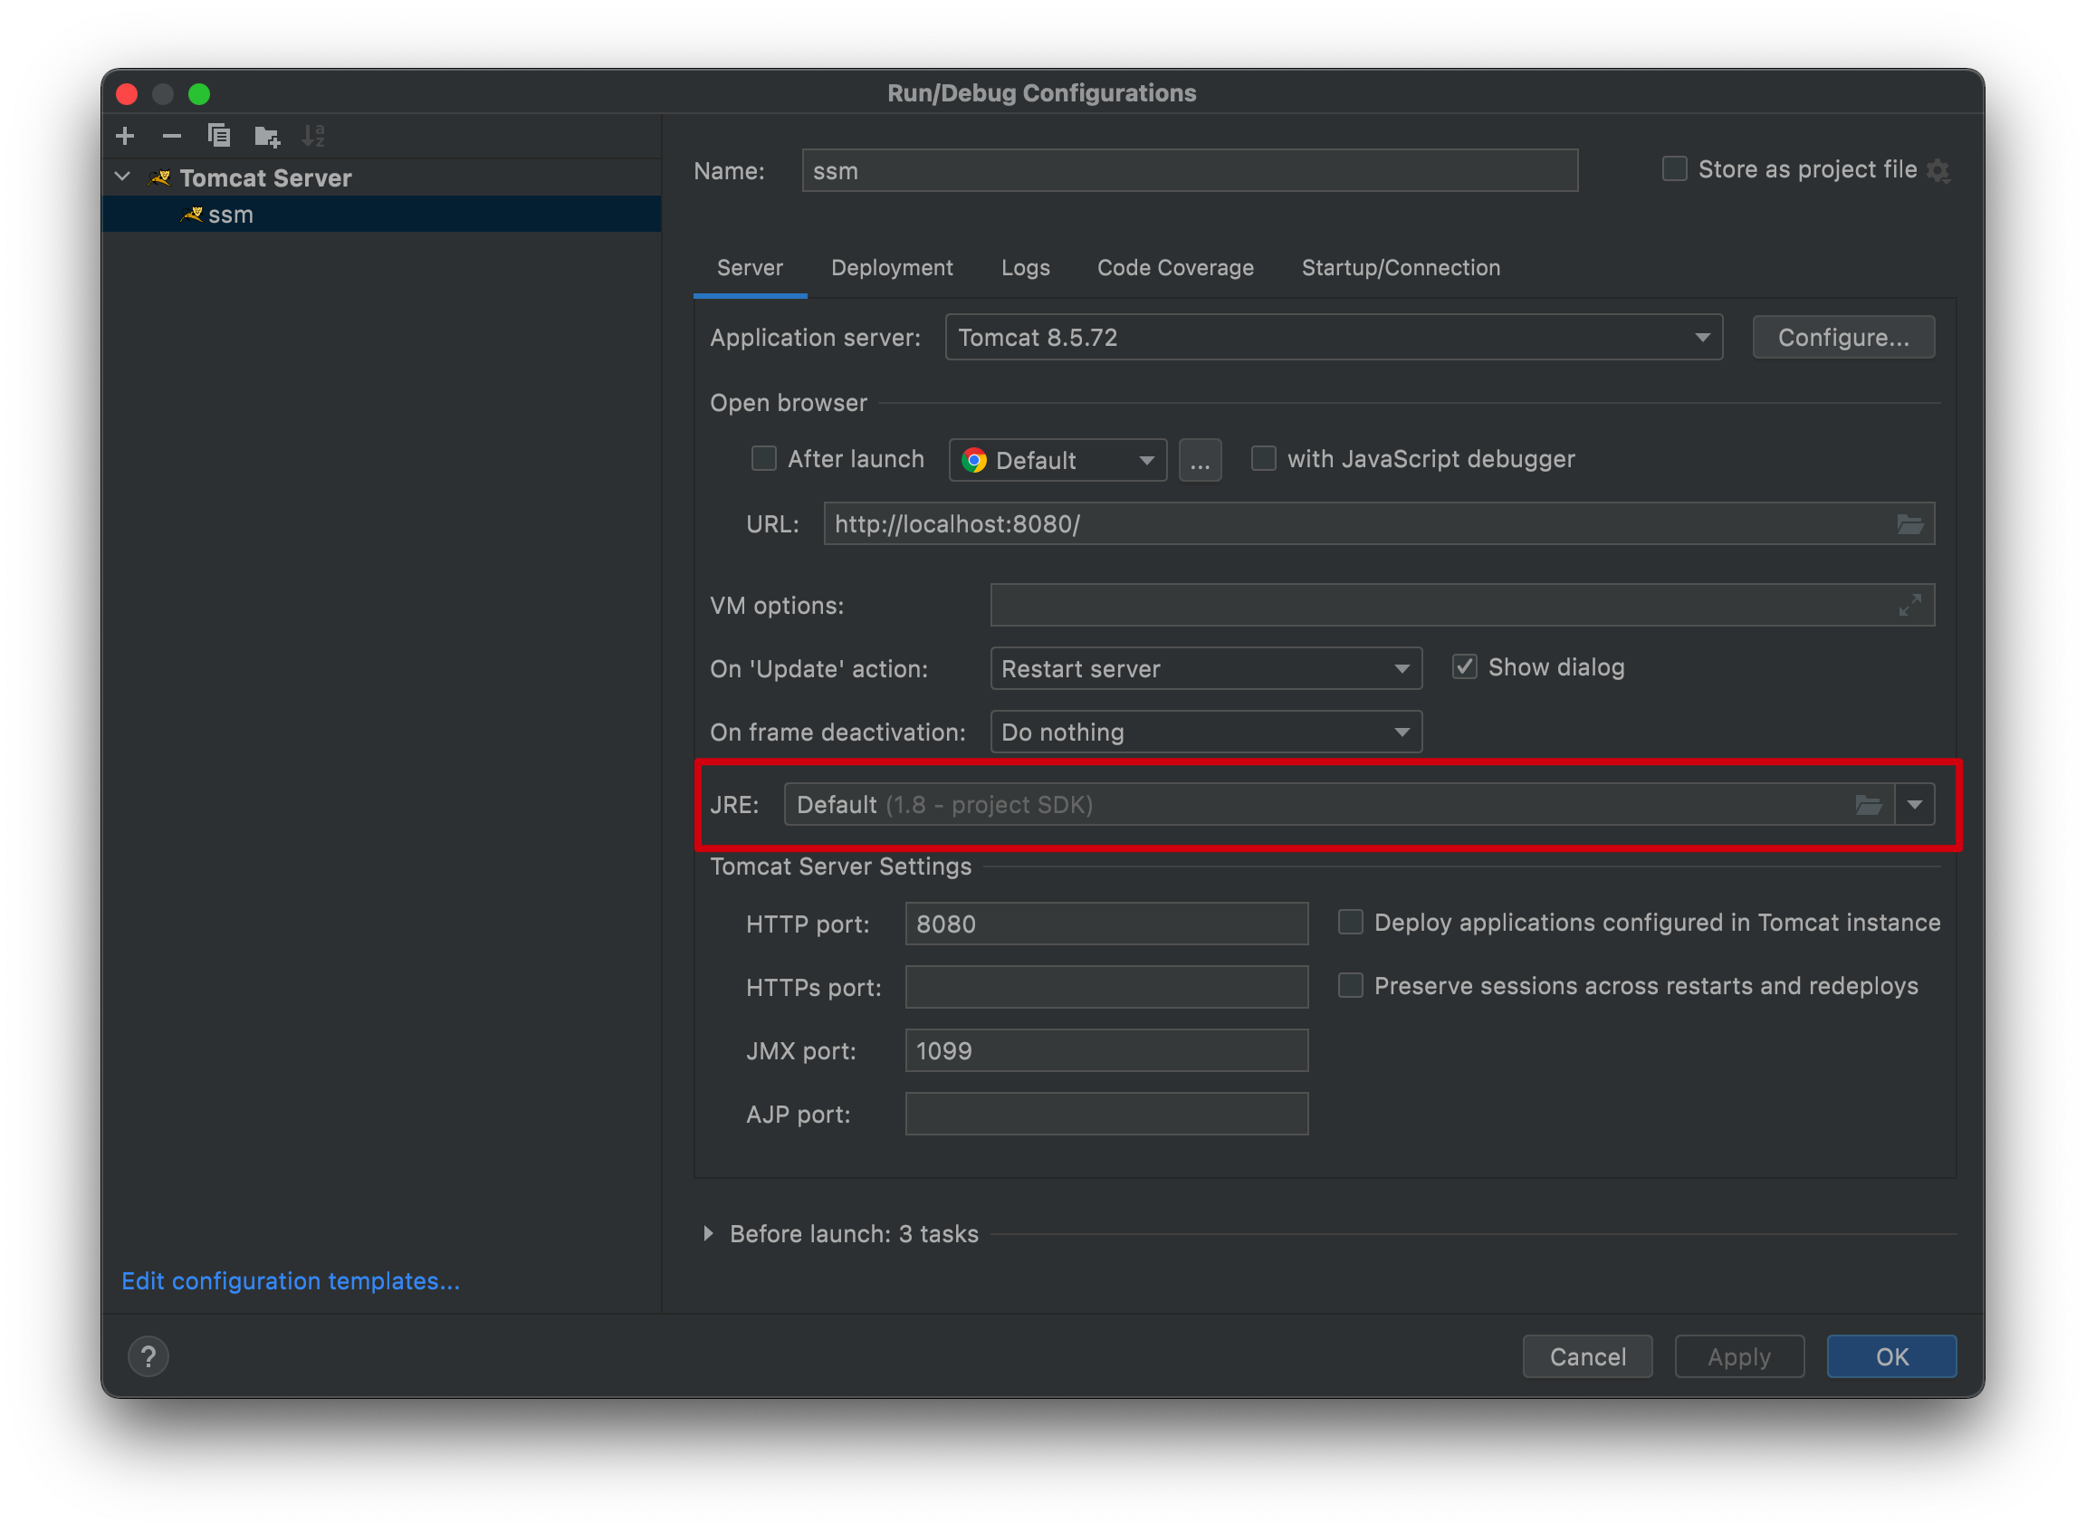Uncheck Show dialog checkbox

pos(1465,666)
